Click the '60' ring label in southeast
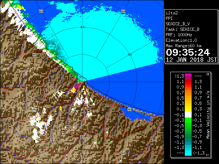Screen dimensions: 219x164 [x=123, y=153]
